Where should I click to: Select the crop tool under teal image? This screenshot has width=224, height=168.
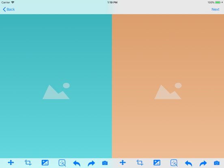[28, 163]
